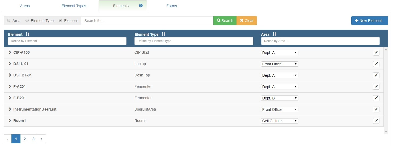Switch to the Forms tab

172,6
